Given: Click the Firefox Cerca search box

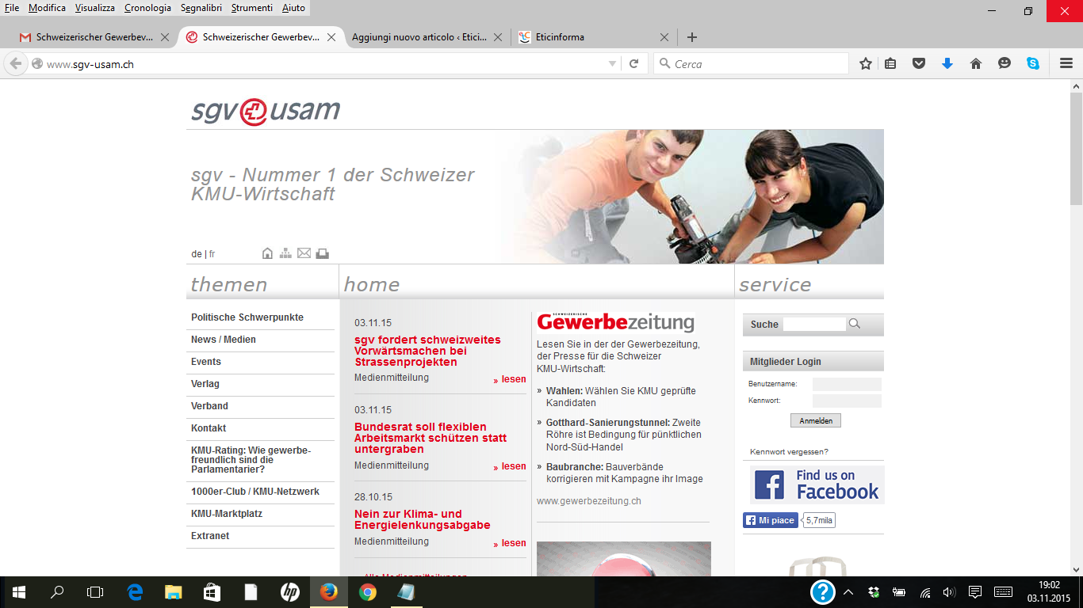Looking at the screenshot, I should [x=751, y=64].
